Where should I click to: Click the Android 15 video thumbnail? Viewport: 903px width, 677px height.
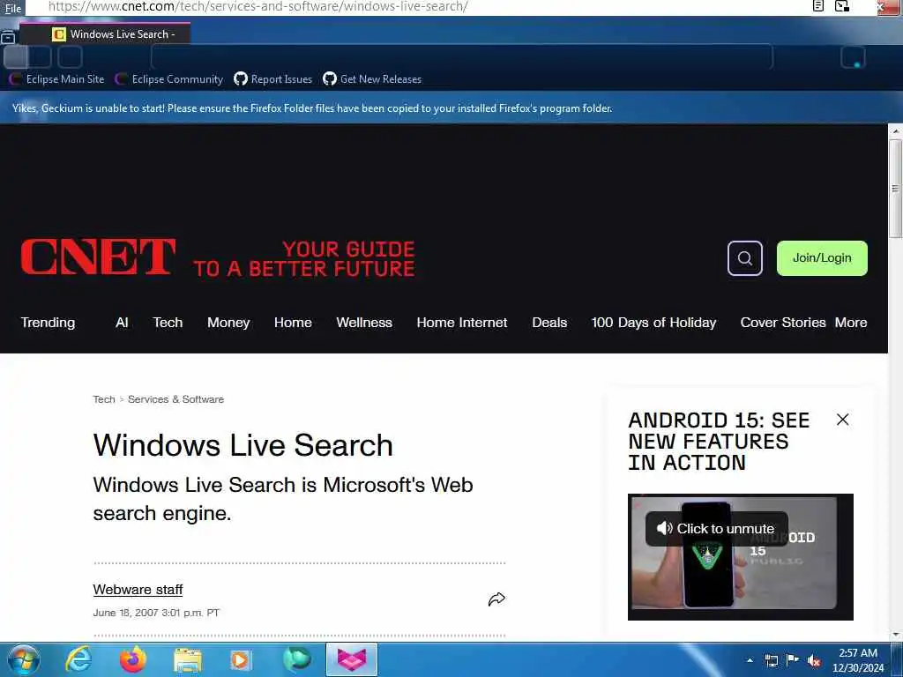pyautogui.click(x=741, y=557)
